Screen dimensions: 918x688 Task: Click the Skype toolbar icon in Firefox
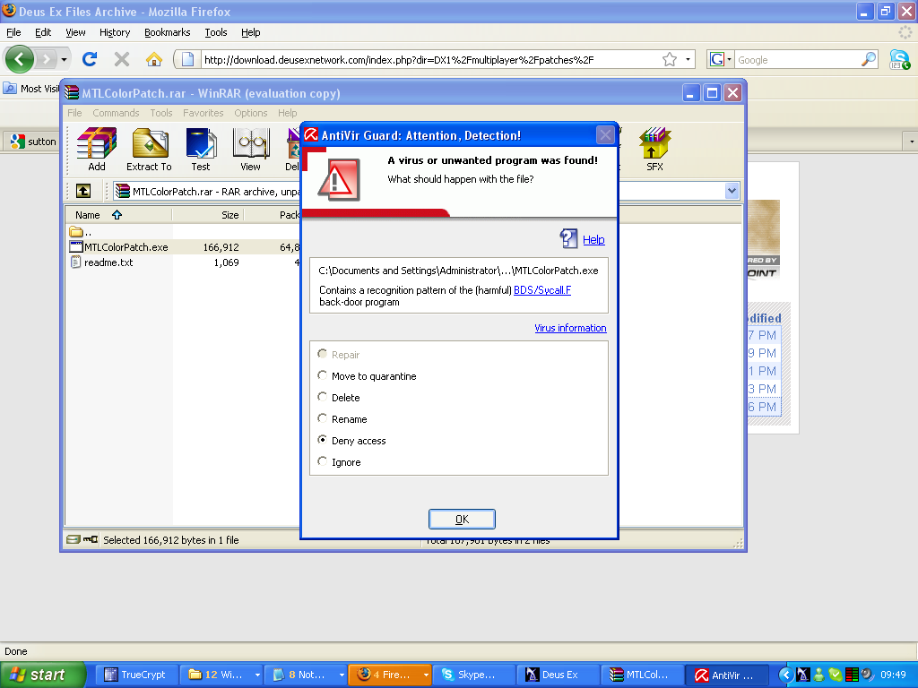(x=899, y=59)
